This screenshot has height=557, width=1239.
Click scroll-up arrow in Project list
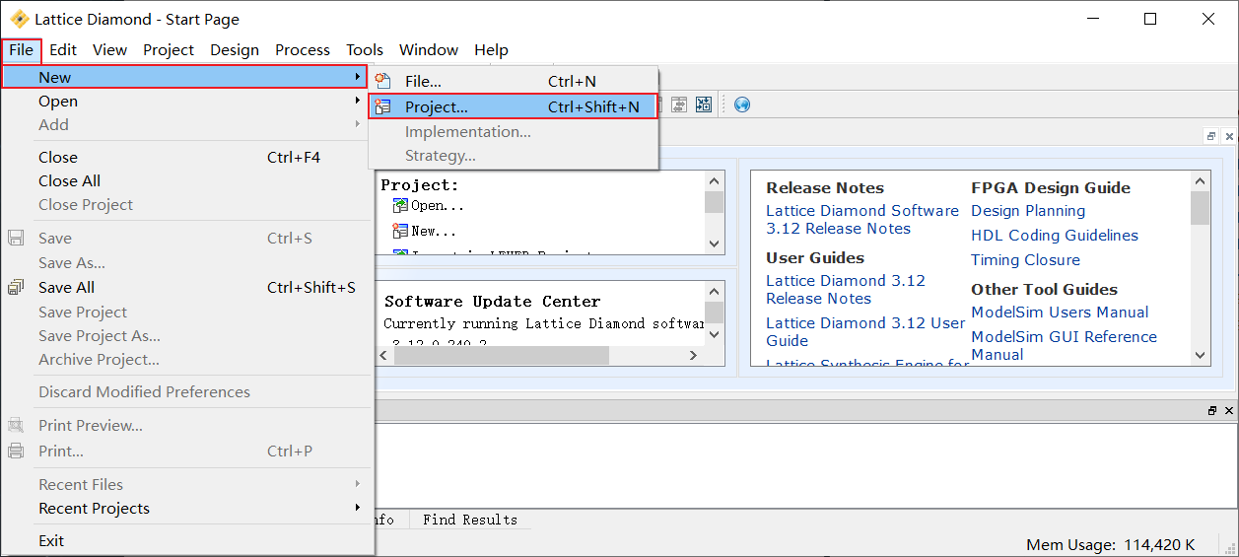coord(714,180)
